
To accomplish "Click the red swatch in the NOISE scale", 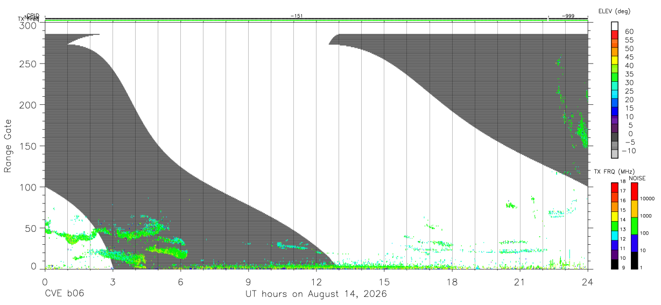I will [634, 191].
